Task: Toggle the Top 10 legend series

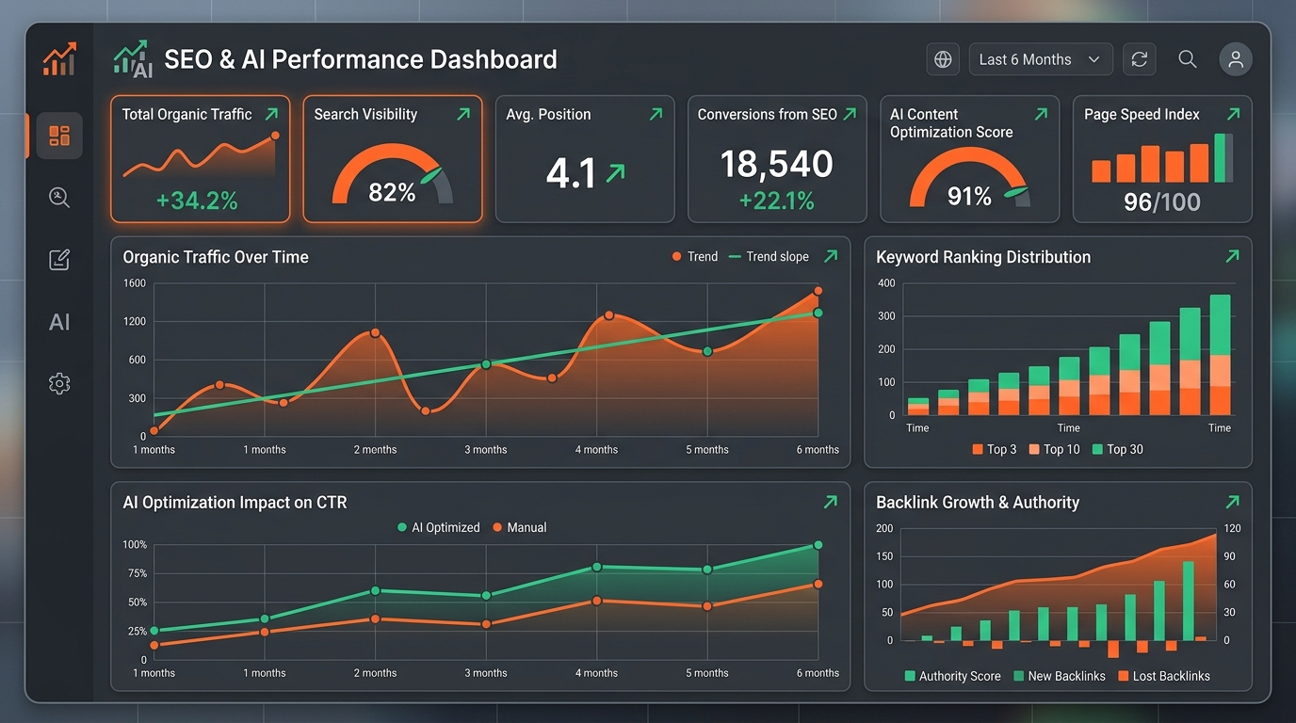Action: (1055, 449)
